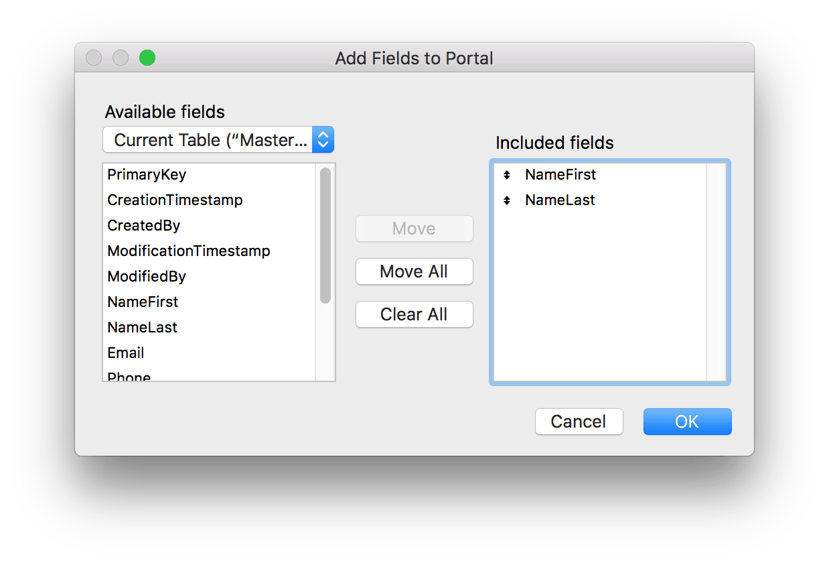The image size is (829, 563).
Task: Select CreatedBy field
Action: 143,226
